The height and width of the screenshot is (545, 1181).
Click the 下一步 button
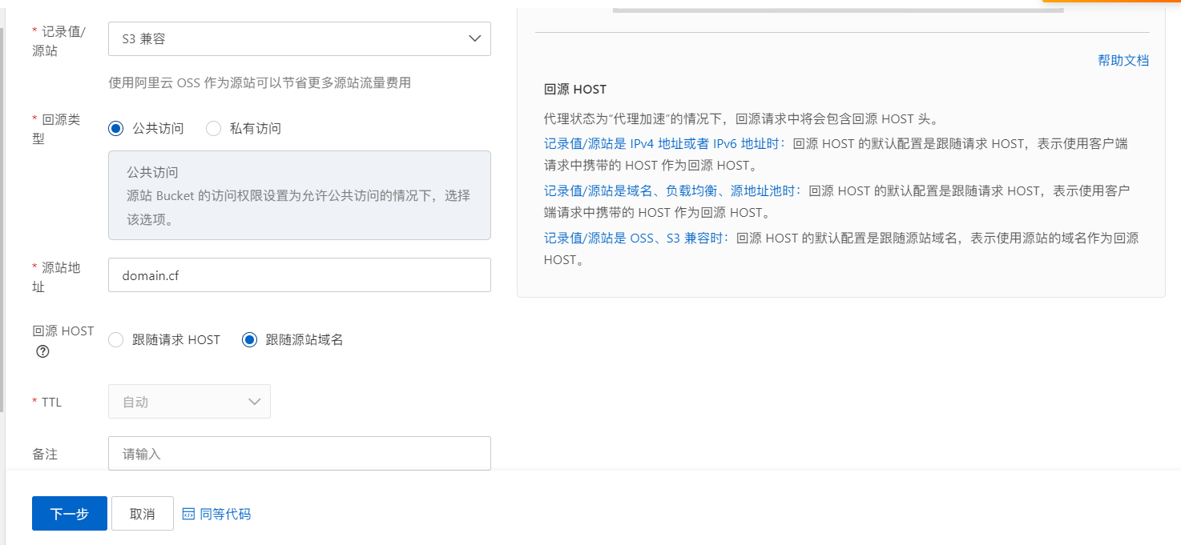point(70,514)
